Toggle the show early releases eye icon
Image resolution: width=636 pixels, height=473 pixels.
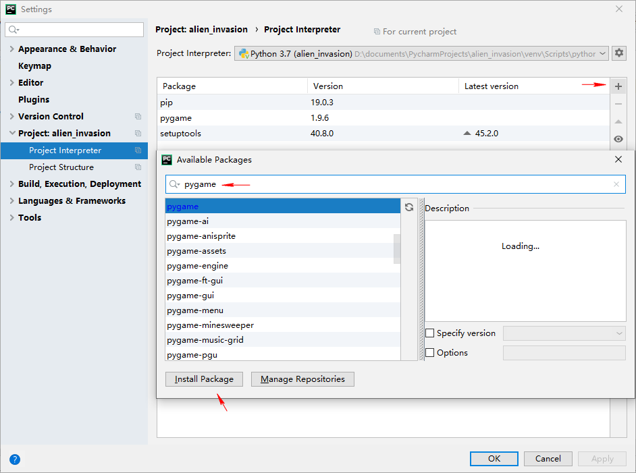[618, 139]
